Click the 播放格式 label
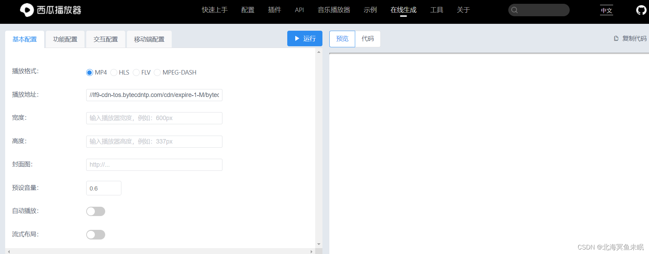The width and height of the screenshot is (649, 254). click(x=26, y=71)
